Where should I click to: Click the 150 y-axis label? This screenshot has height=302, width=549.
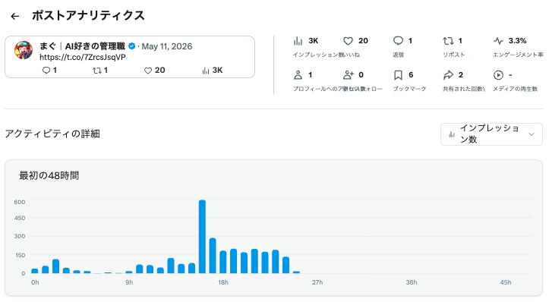click(x=20, y=255)
